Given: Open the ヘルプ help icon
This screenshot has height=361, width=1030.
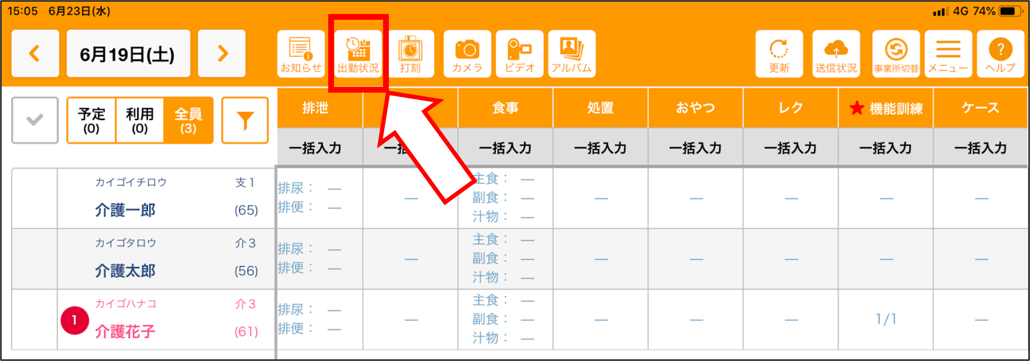Looking at the screenshot, I should click(1000, 54).
